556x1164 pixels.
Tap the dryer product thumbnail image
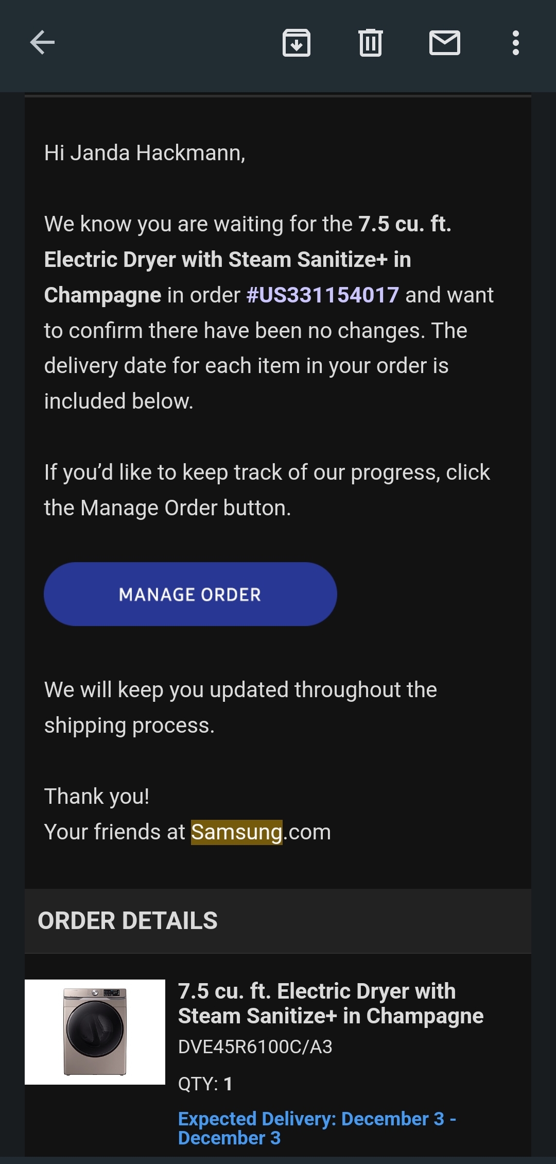point(95,1032)
